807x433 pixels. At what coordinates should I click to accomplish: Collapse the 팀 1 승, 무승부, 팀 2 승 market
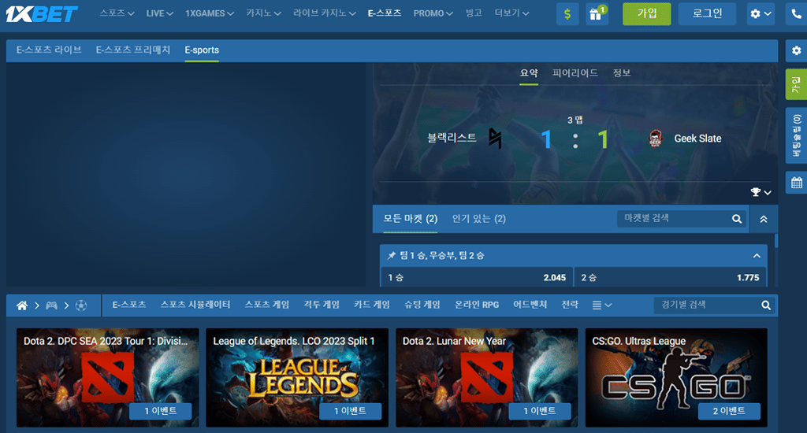[757, 256]
